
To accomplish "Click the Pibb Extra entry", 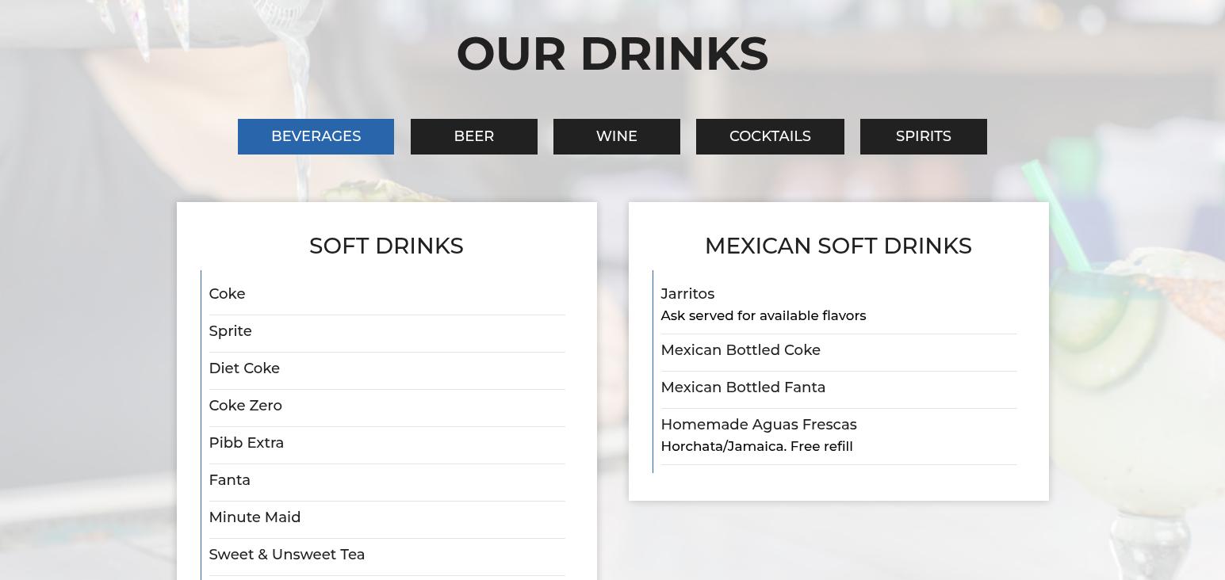I will tap(246, 443).
